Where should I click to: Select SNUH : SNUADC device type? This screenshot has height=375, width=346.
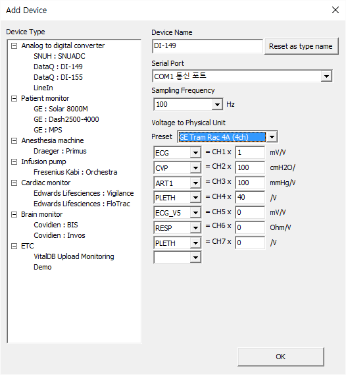pyautogui.click(x=59, y=56)
